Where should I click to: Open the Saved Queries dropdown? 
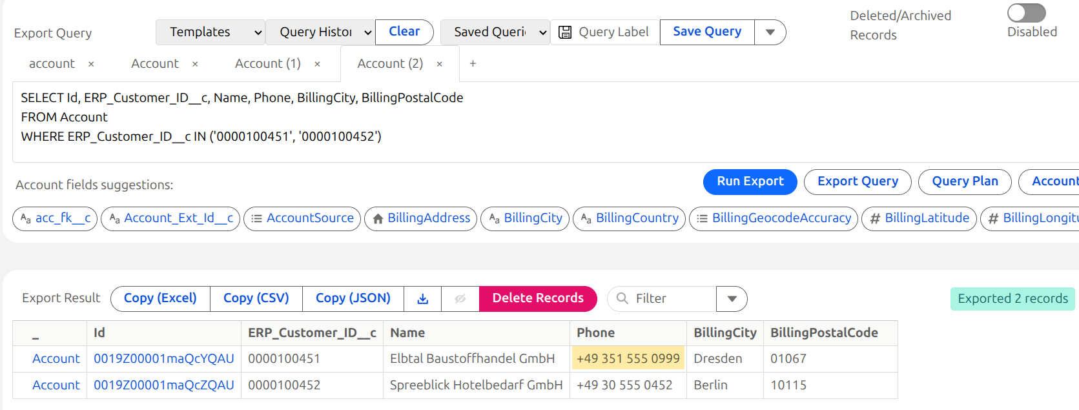tap(495, 32)
